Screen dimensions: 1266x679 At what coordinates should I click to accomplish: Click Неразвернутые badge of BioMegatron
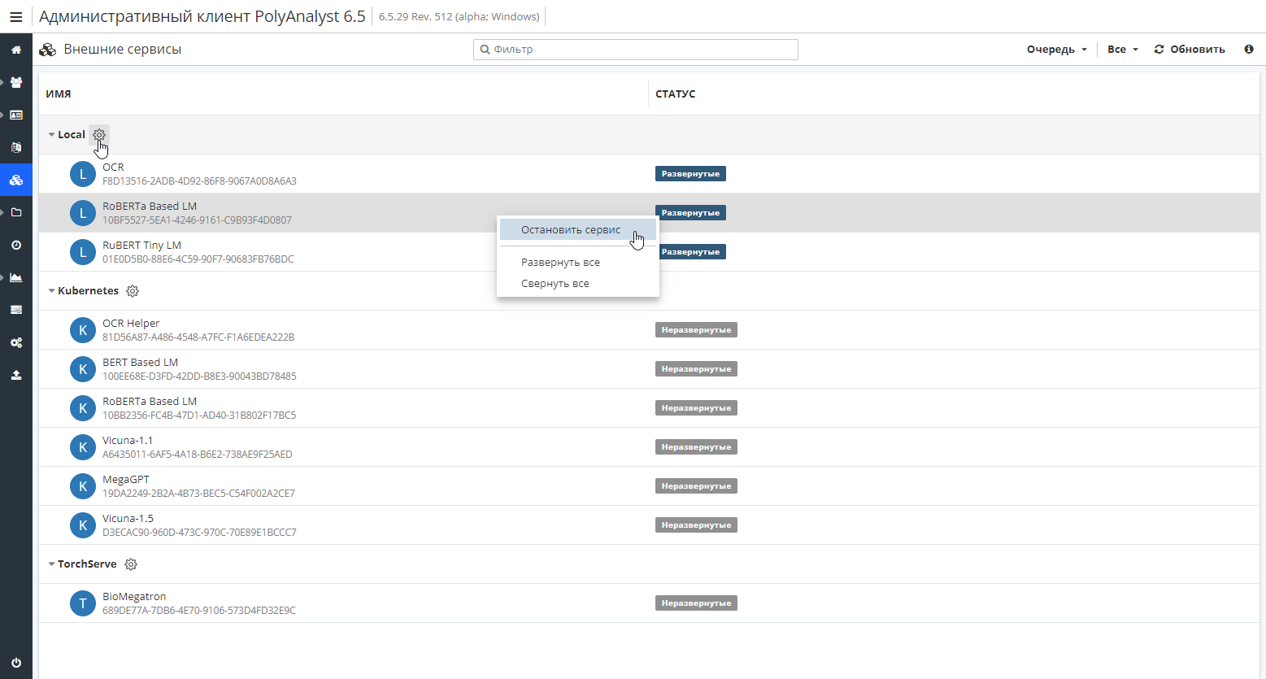pyautogui.click(x=696, y=603)
